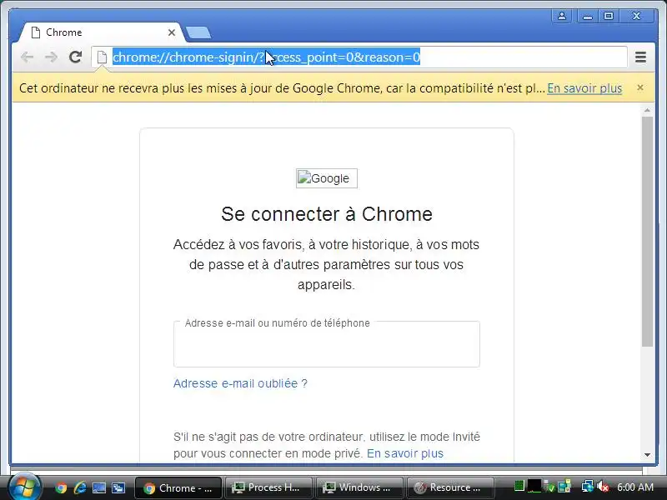Open 'En savoir plus' in the warning bar
This screenshot has height=500, width=667.
click(584, 88)
